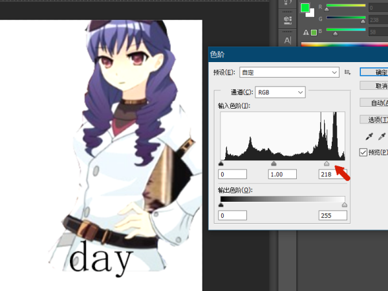
Task: Click the gamut-safe green swatch beside warning
Action: point(314,32)
